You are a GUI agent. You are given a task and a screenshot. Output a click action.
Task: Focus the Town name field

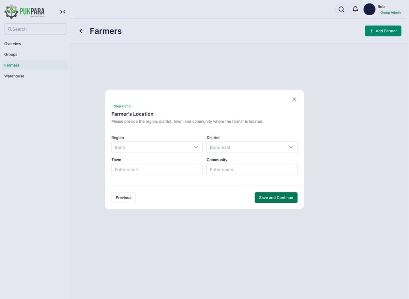click(157, 170)
